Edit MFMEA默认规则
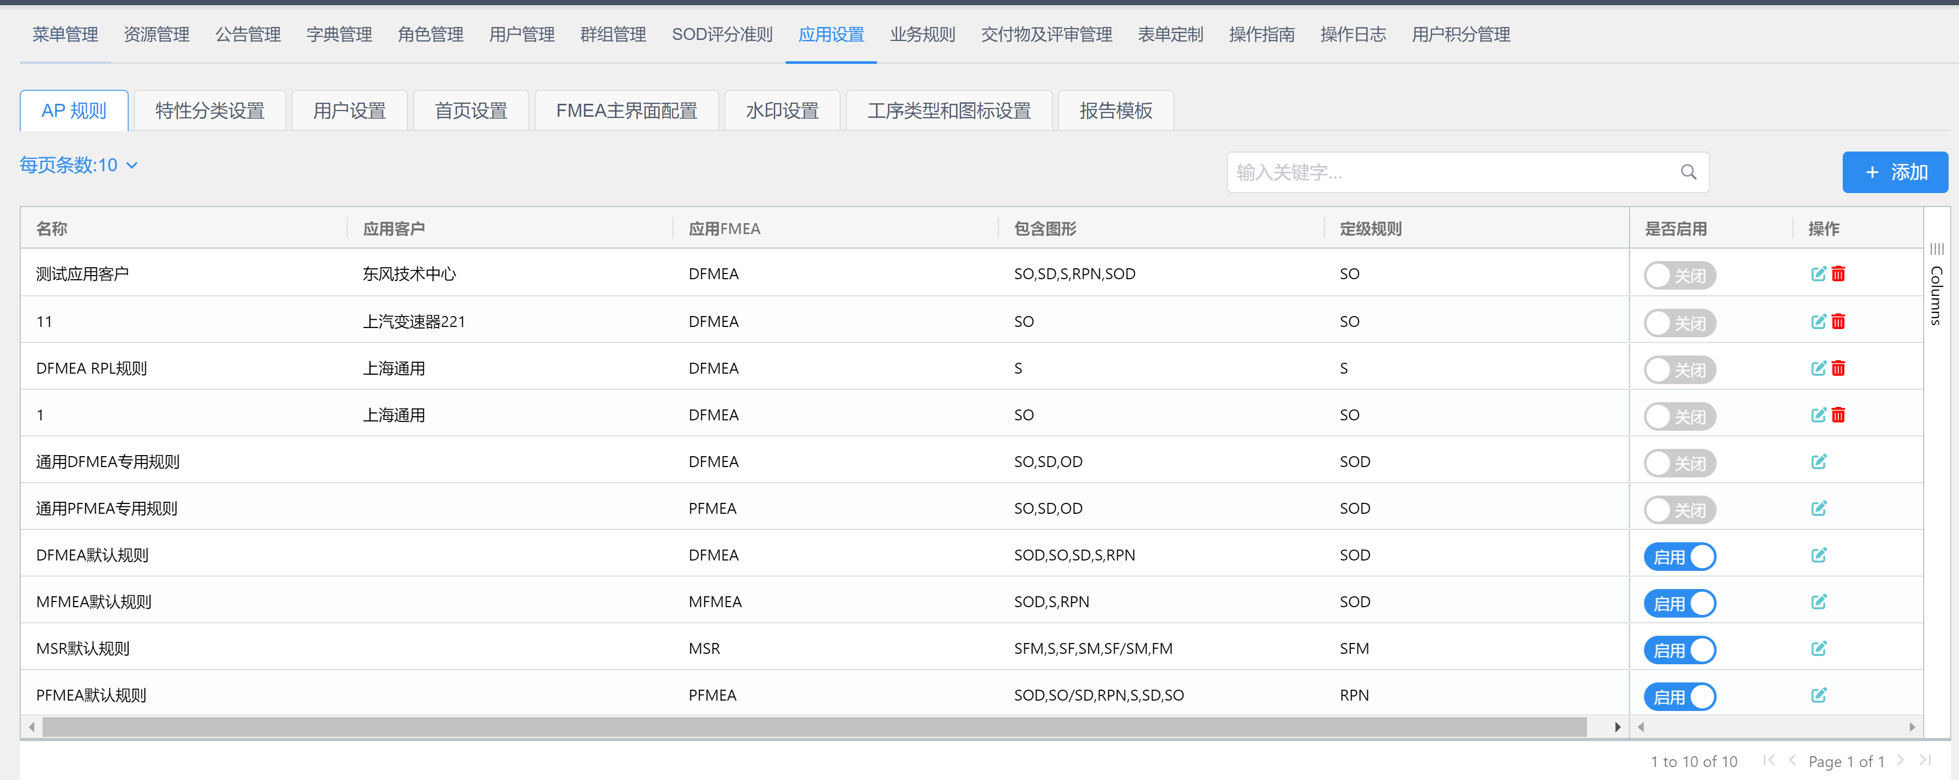 1818,602
